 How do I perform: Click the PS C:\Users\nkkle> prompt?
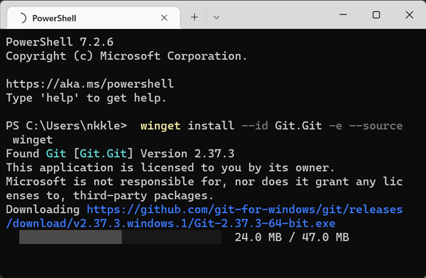pos(66,125)
